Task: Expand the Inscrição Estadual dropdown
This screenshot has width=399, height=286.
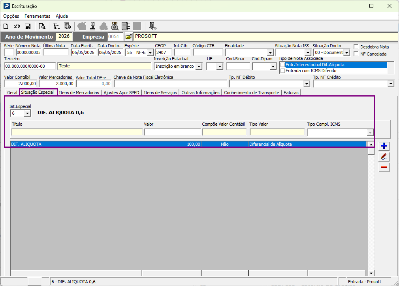Action: tap(199, 67)
